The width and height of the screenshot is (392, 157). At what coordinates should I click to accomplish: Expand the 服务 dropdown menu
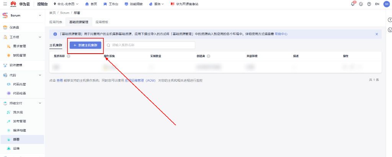click(157, 4)
